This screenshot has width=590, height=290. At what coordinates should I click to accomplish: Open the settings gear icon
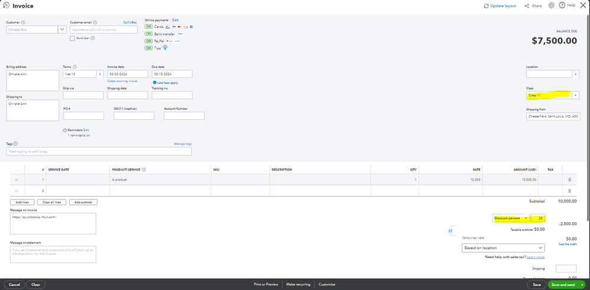[x=551, y=6]
